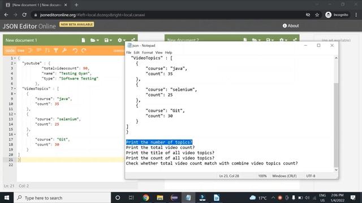Open the document app icon on taskbar
Image resolution: width=362 pixels, height=203 pixels.
217,198
